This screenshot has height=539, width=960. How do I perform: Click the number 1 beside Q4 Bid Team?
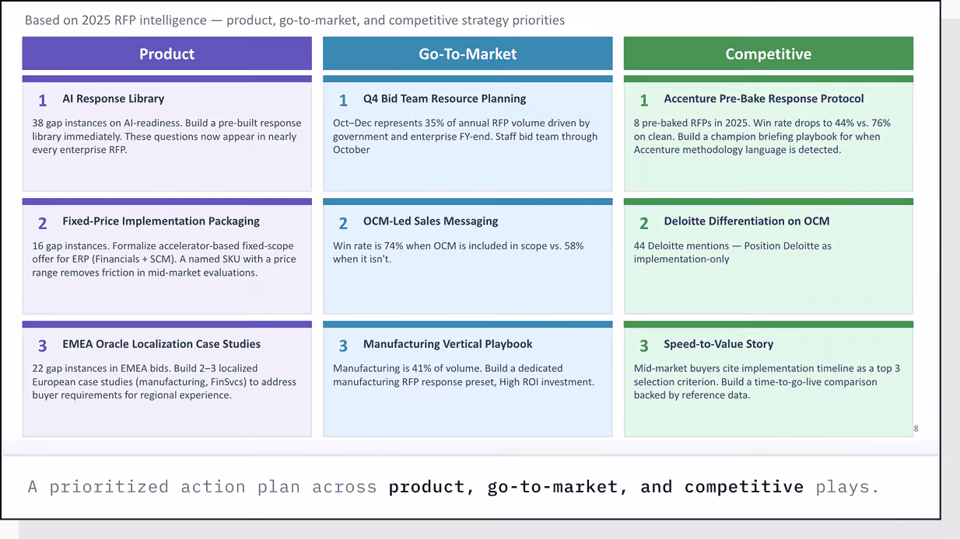click(x=343, y=100)
